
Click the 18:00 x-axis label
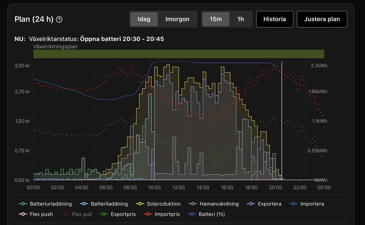[x=251, y=187]
